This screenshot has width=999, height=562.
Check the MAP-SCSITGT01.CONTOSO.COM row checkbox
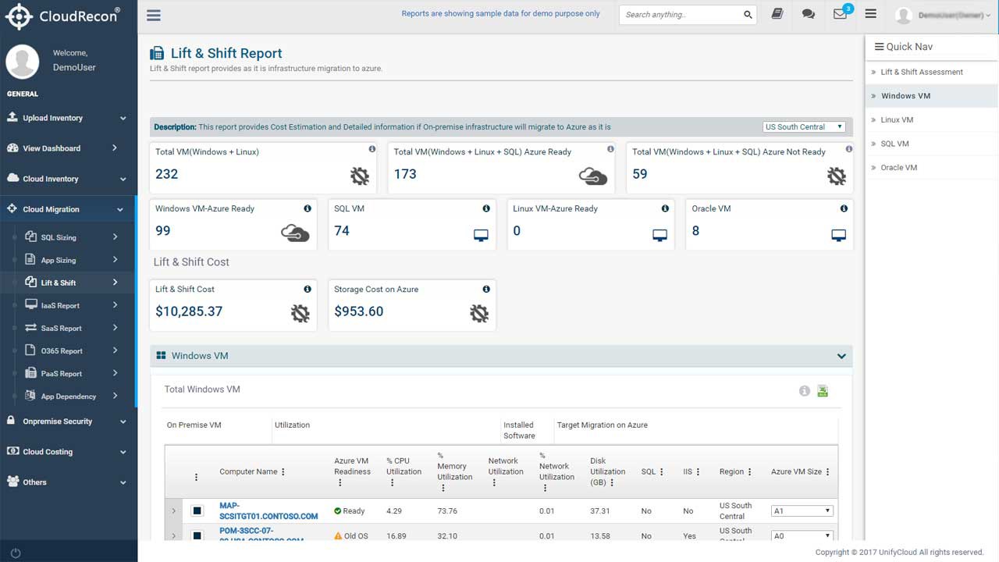(197, 510)
